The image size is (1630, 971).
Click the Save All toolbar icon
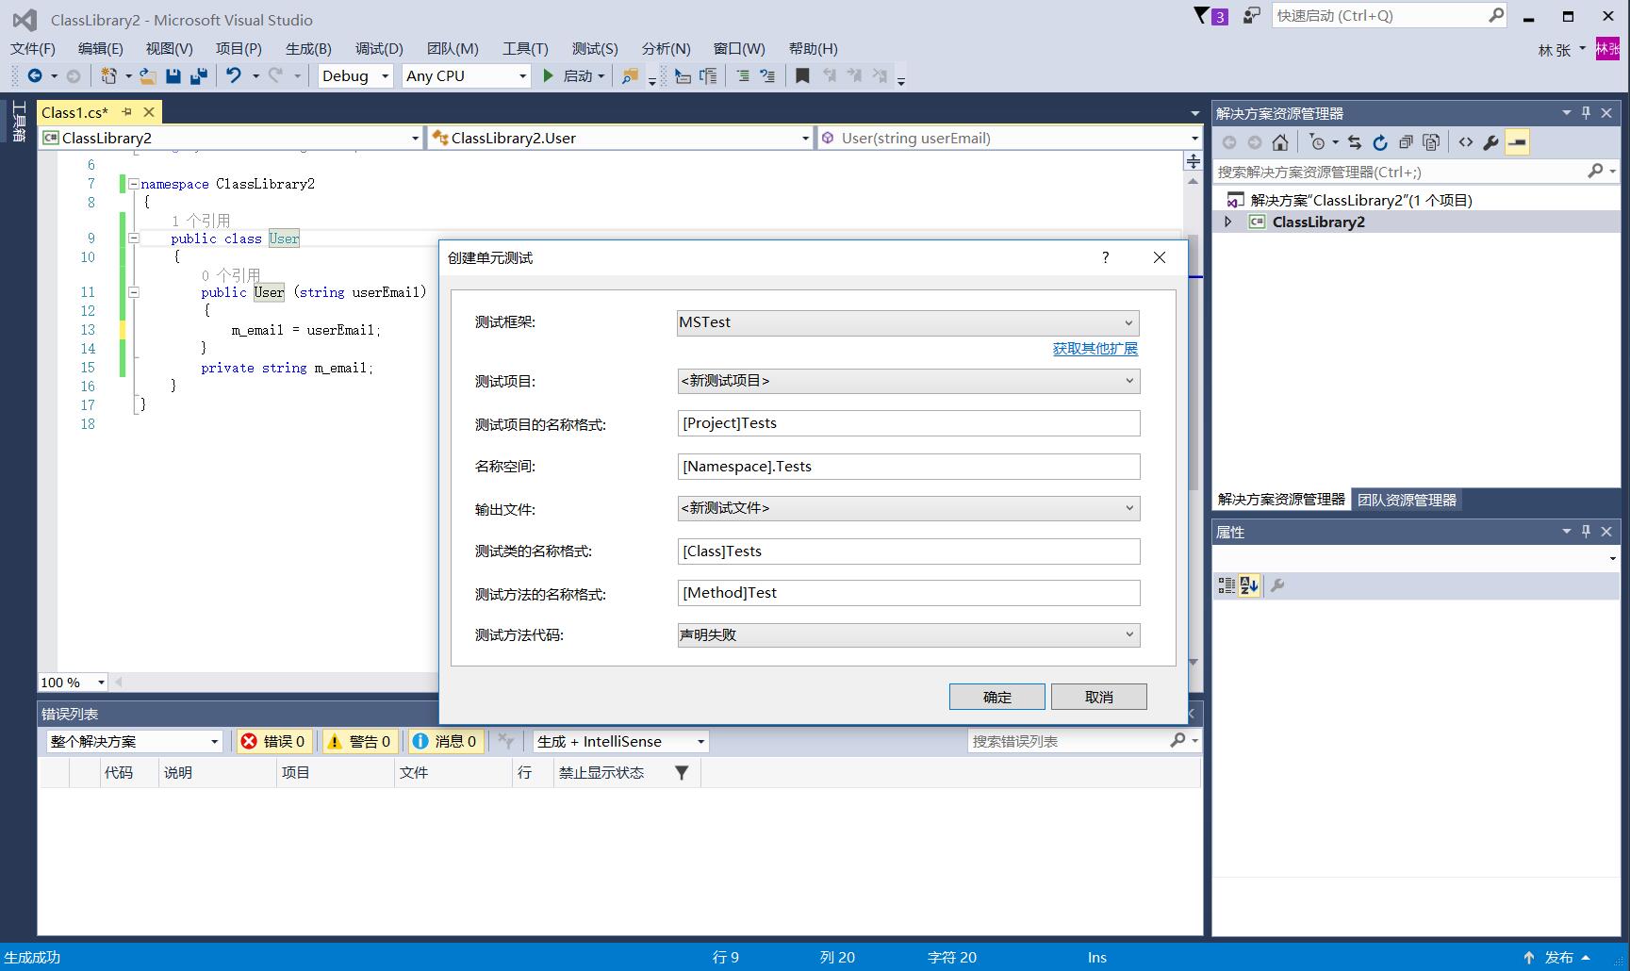click(199, 76)
